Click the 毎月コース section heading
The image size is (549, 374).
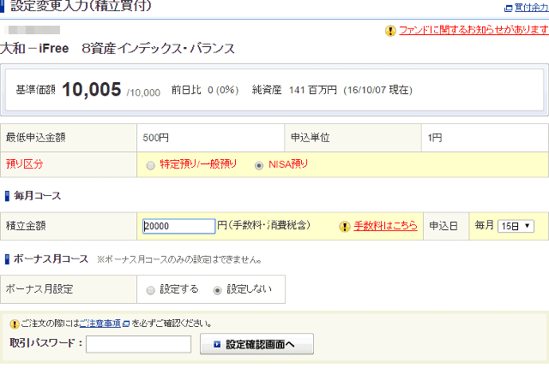tap(37, 196)
